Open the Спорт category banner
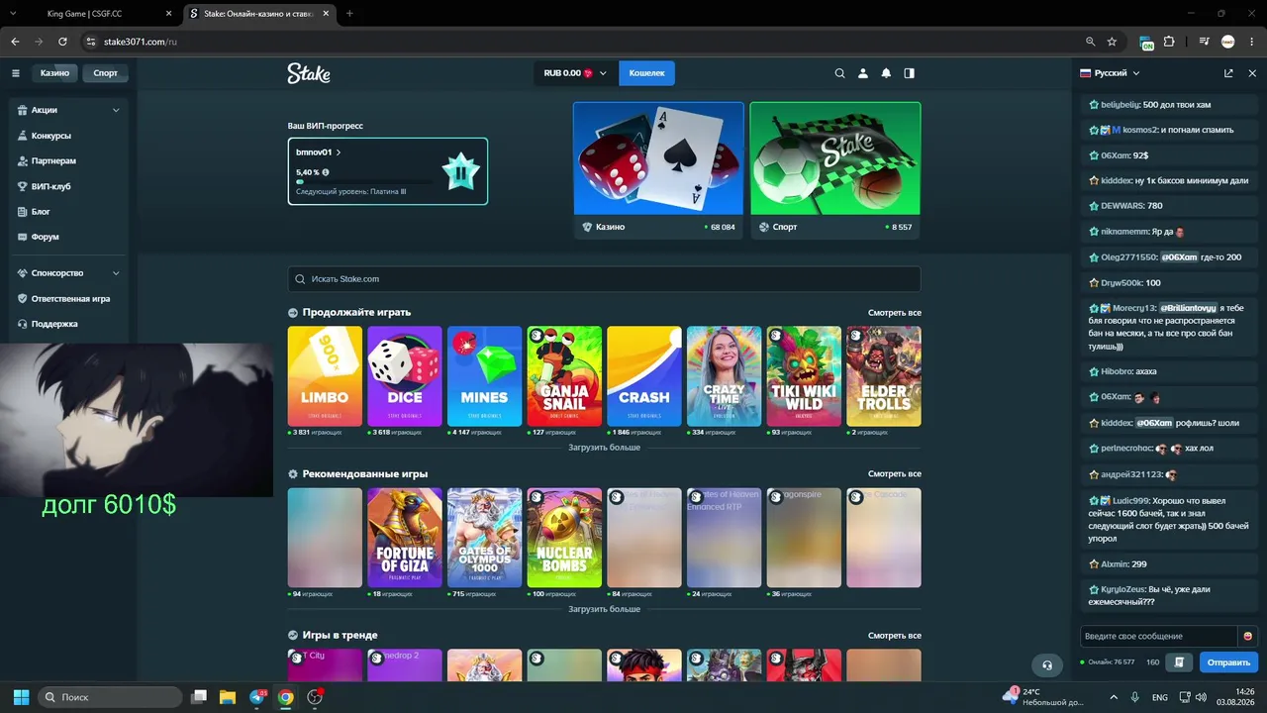Image resolution: width=1267 pixels, height=713 pixels. pyautogui.click(x=835, y=170)
